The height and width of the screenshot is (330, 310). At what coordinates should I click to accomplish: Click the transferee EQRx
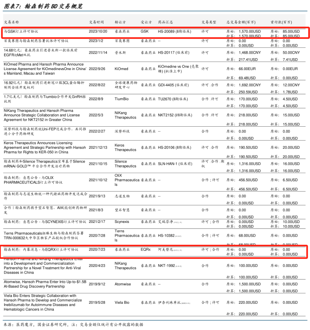pos(146,249)
